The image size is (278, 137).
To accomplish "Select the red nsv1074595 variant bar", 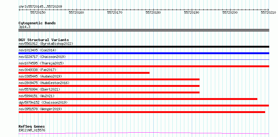I will click(144, 66).
